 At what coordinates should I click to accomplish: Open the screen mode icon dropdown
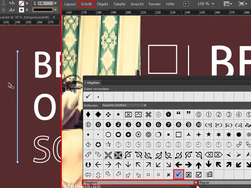[243, 4]
